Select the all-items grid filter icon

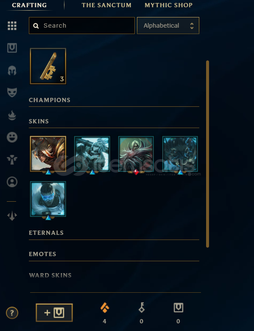12,26
